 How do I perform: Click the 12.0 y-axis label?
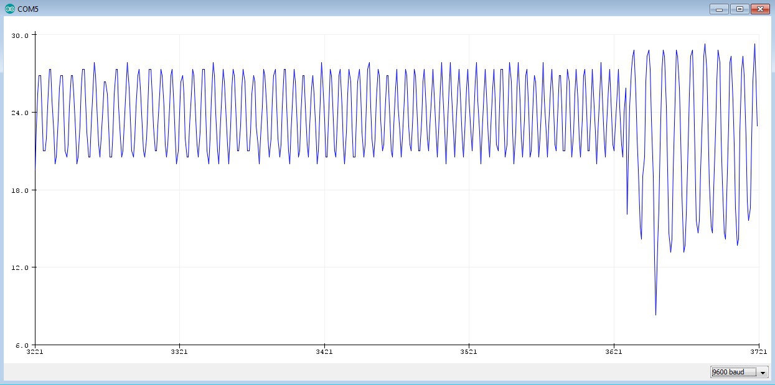[21, 267]
